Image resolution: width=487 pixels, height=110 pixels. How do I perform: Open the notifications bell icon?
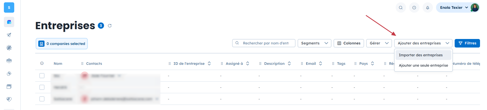(x=427, y=7)
